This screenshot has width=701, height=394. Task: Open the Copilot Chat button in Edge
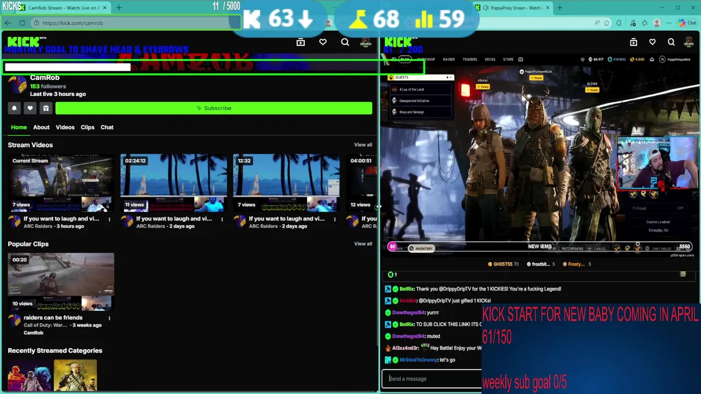point(687,23)
